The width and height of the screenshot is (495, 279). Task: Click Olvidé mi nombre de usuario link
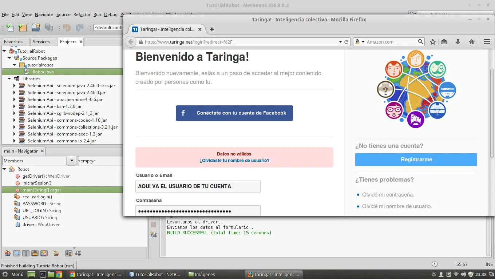pyautogui.click(x=397, y=206)
